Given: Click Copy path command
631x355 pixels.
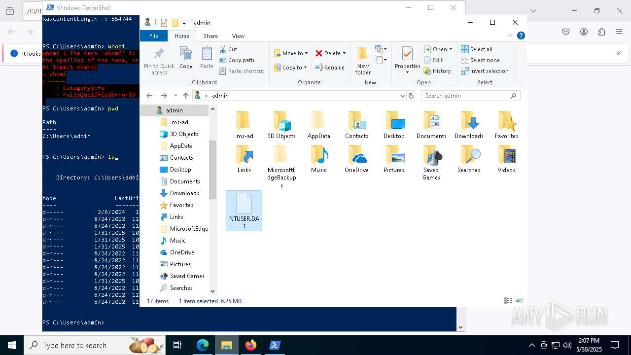Looking at the screenshot, I should click(237, 60).
